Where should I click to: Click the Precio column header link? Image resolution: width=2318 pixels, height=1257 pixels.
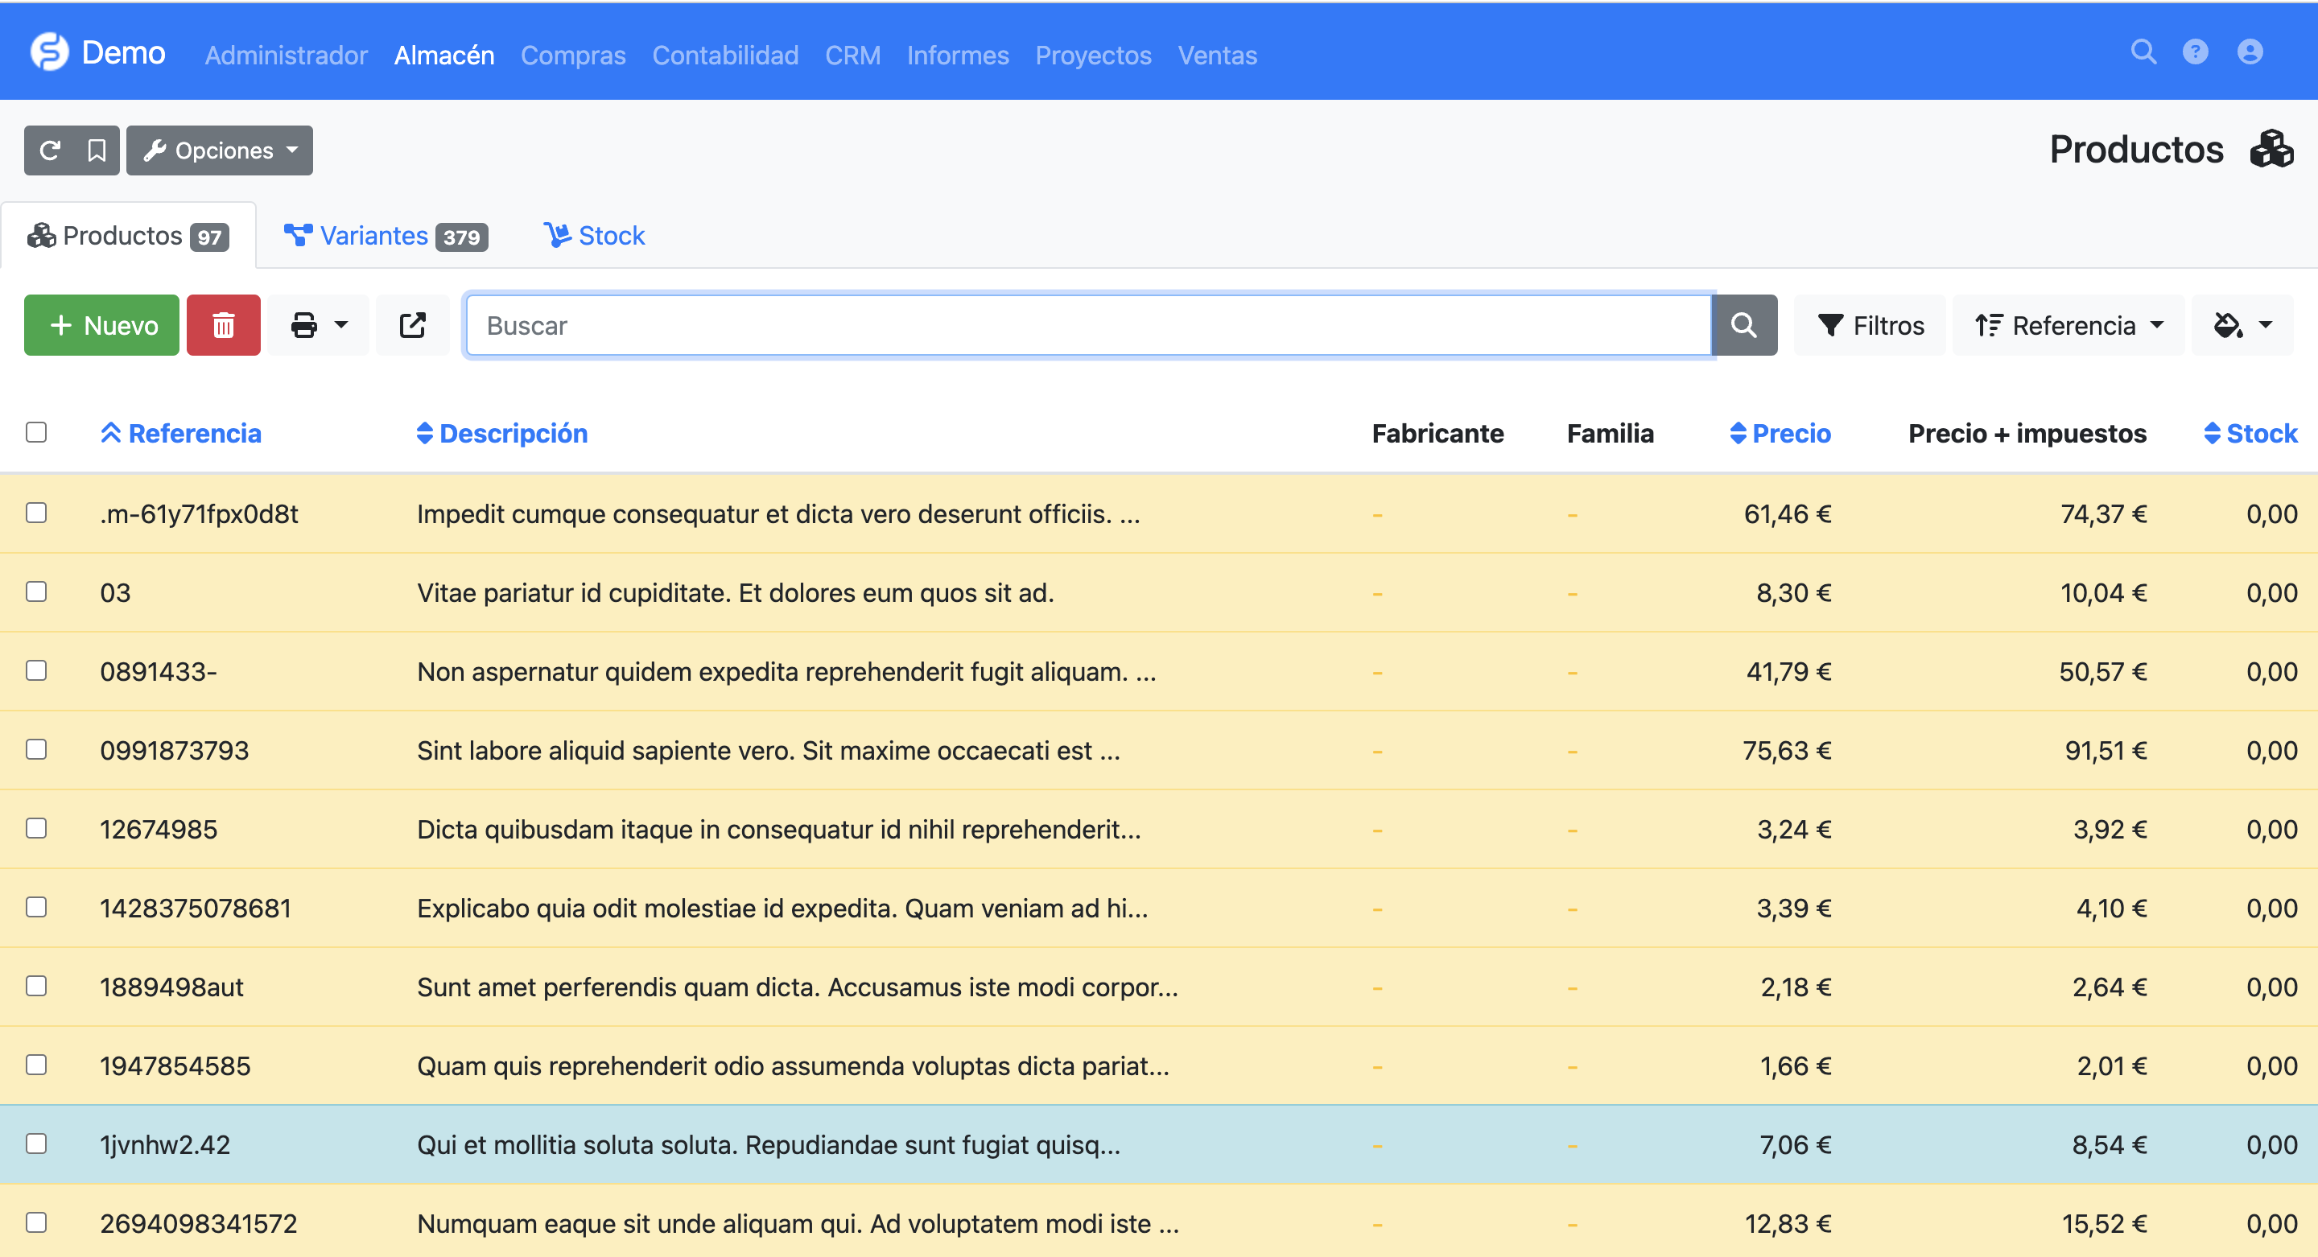pyautogui.click(x=1792, y=433)
